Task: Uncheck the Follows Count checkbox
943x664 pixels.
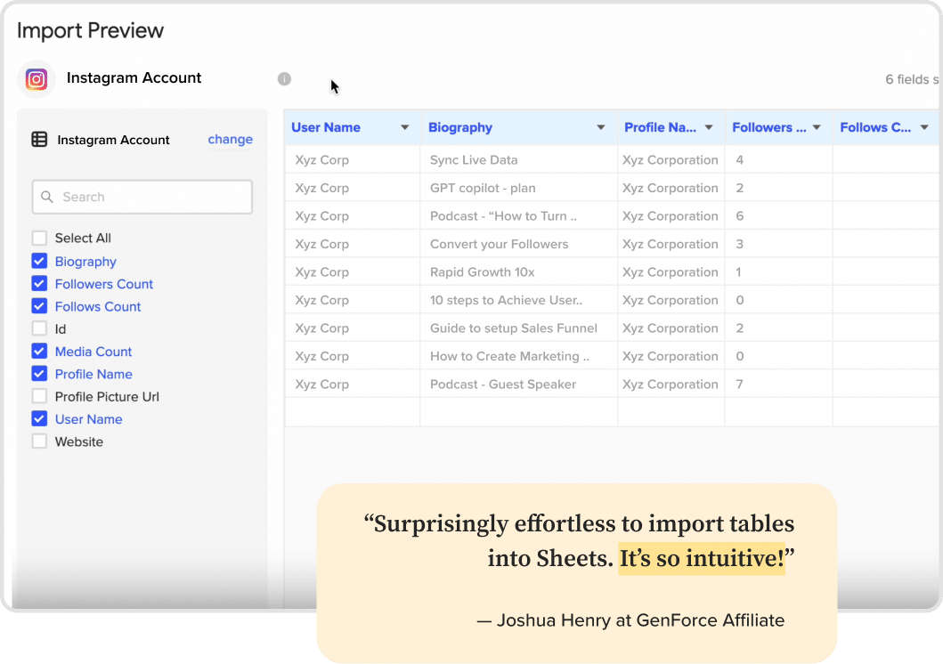Action: (x=39, y=306)
